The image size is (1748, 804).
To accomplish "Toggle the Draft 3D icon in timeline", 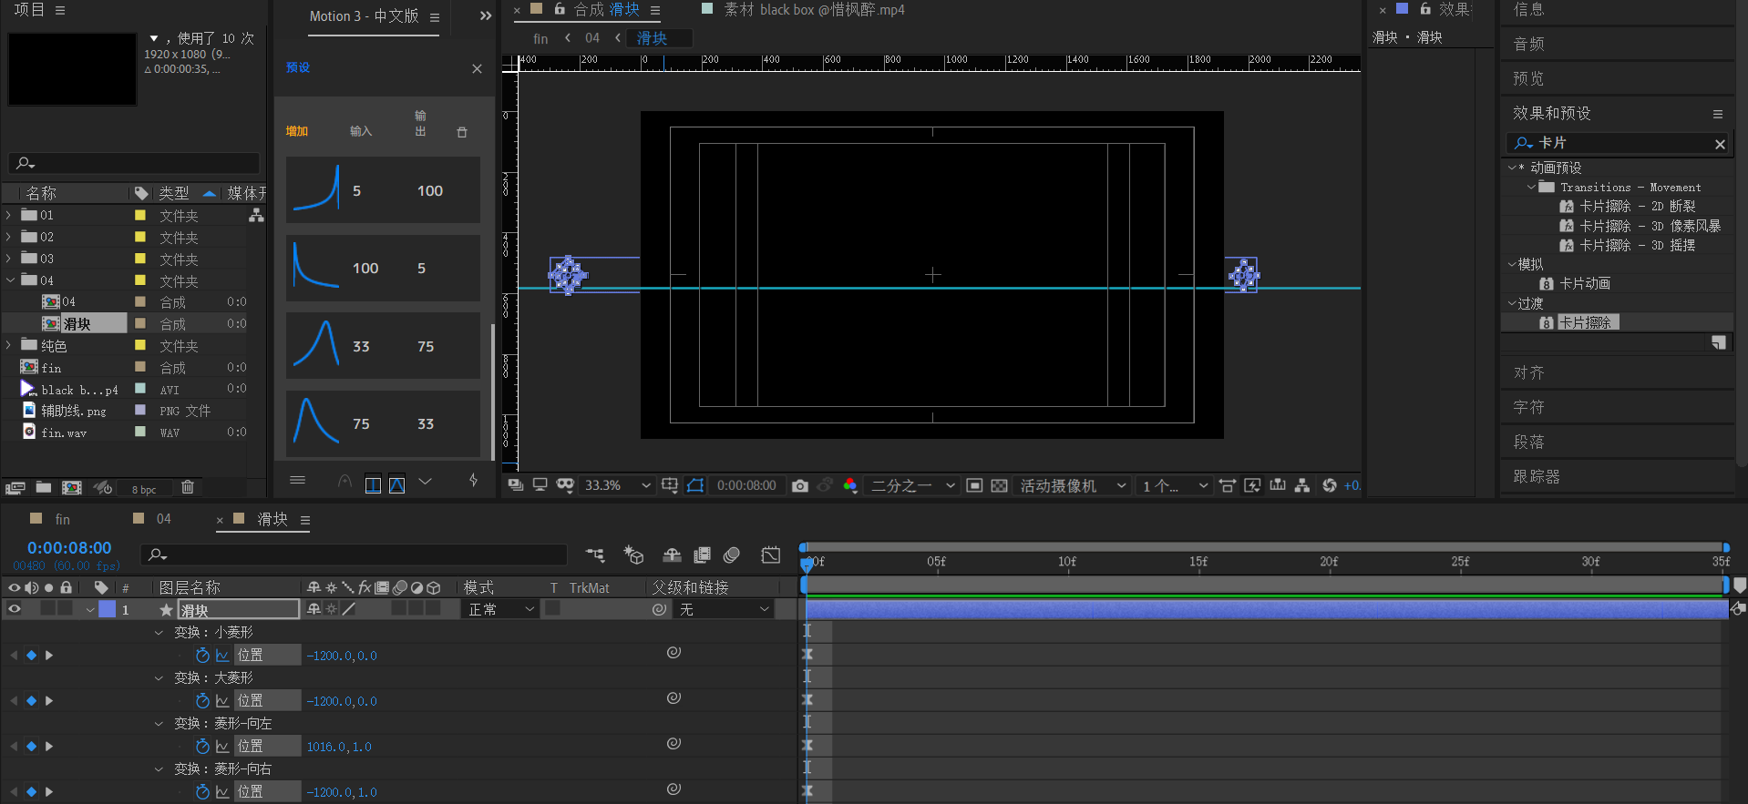I will [633, 555].
